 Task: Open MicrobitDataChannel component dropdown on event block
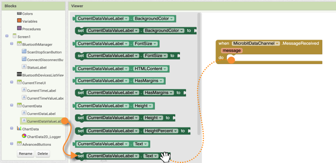click(256, 43)
